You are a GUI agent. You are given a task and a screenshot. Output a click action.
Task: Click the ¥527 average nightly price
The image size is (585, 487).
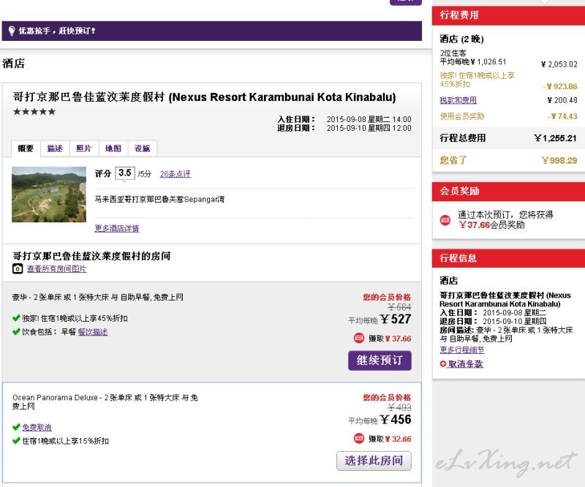pos(396,319)
